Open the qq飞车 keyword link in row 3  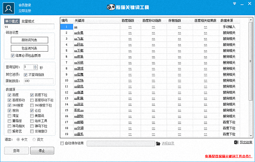79,39
